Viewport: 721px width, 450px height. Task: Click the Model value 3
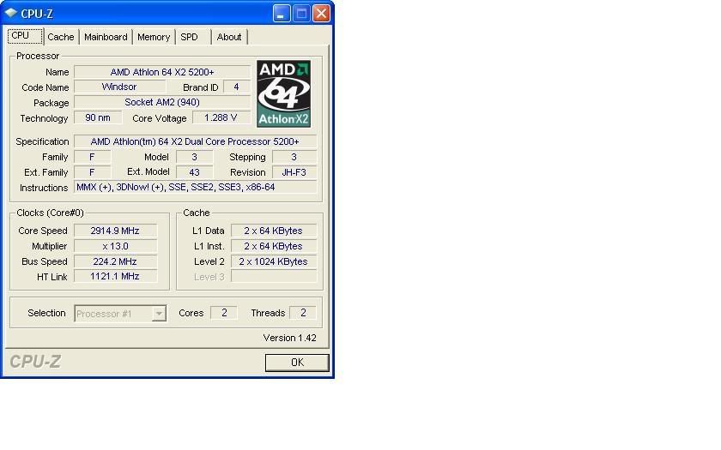click(x=195, y=157)
